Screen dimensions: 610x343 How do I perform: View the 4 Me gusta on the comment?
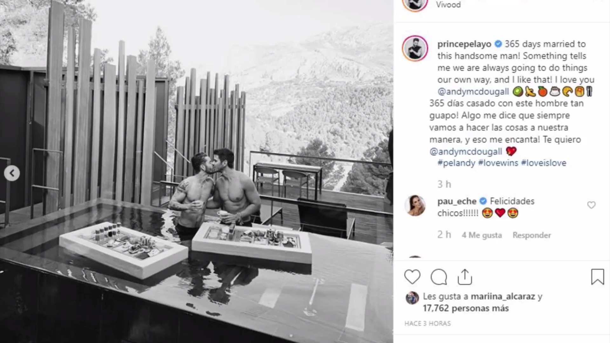pos(482,235)
